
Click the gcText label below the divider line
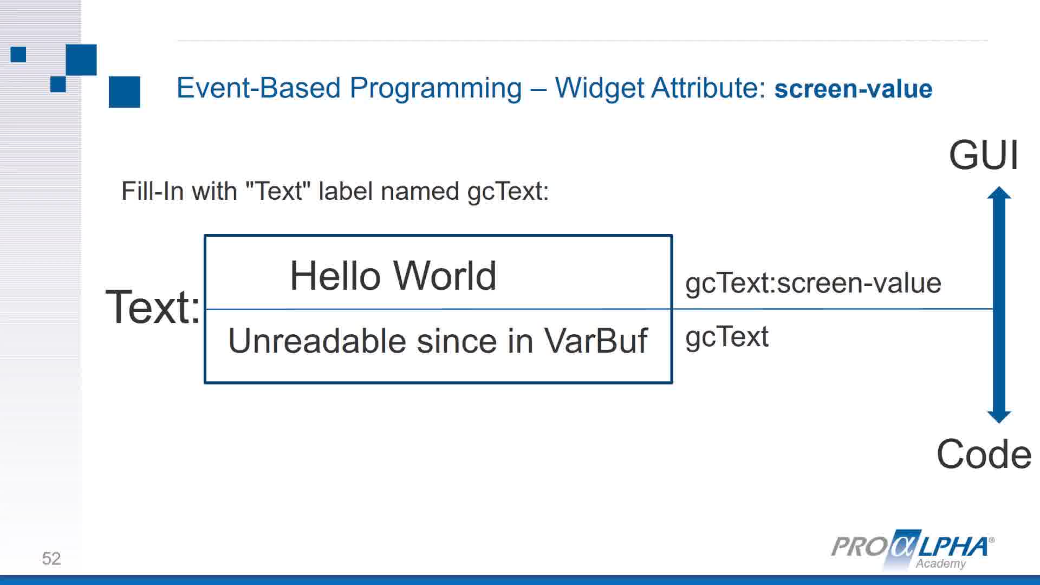[727, 337]
